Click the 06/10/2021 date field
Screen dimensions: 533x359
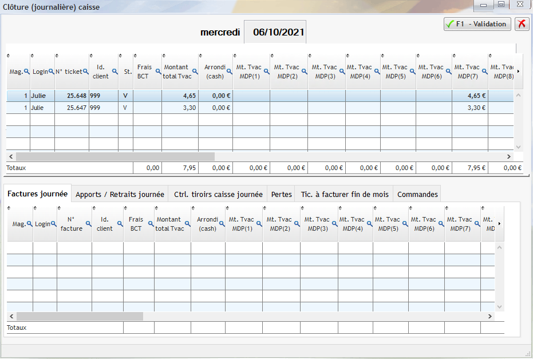pyautogui.click(x=275, y=32)
